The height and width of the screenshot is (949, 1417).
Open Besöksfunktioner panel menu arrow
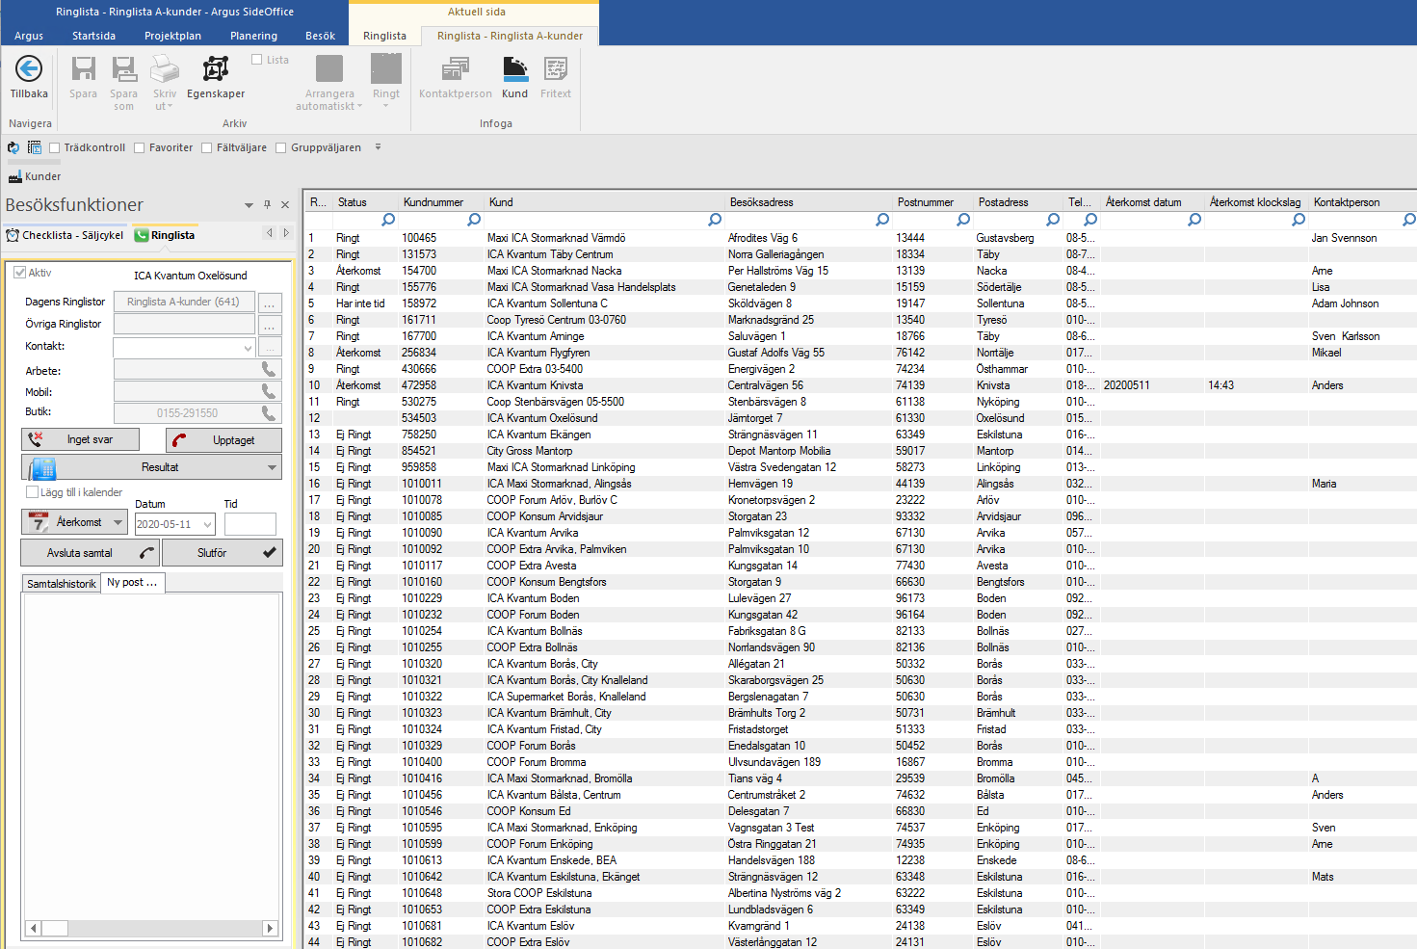[x=249, y=204]
